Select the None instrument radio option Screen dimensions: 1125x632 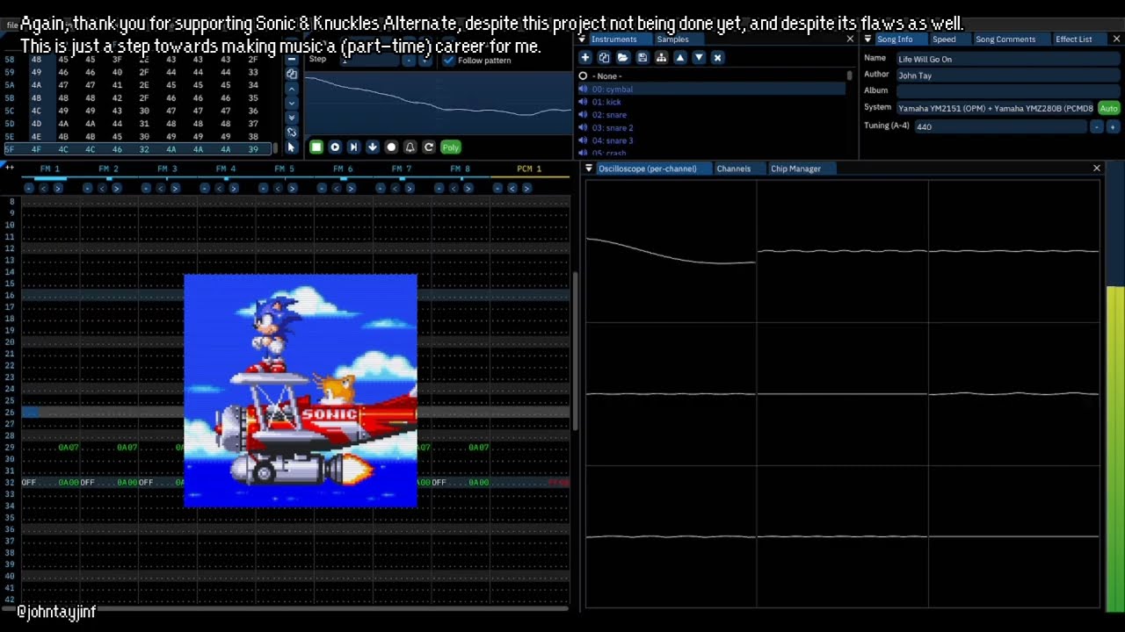click(x=583, y=76)
